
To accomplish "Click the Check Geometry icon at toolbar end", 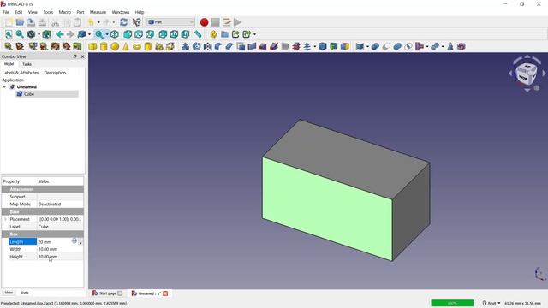I will click(x=462, y=46).
